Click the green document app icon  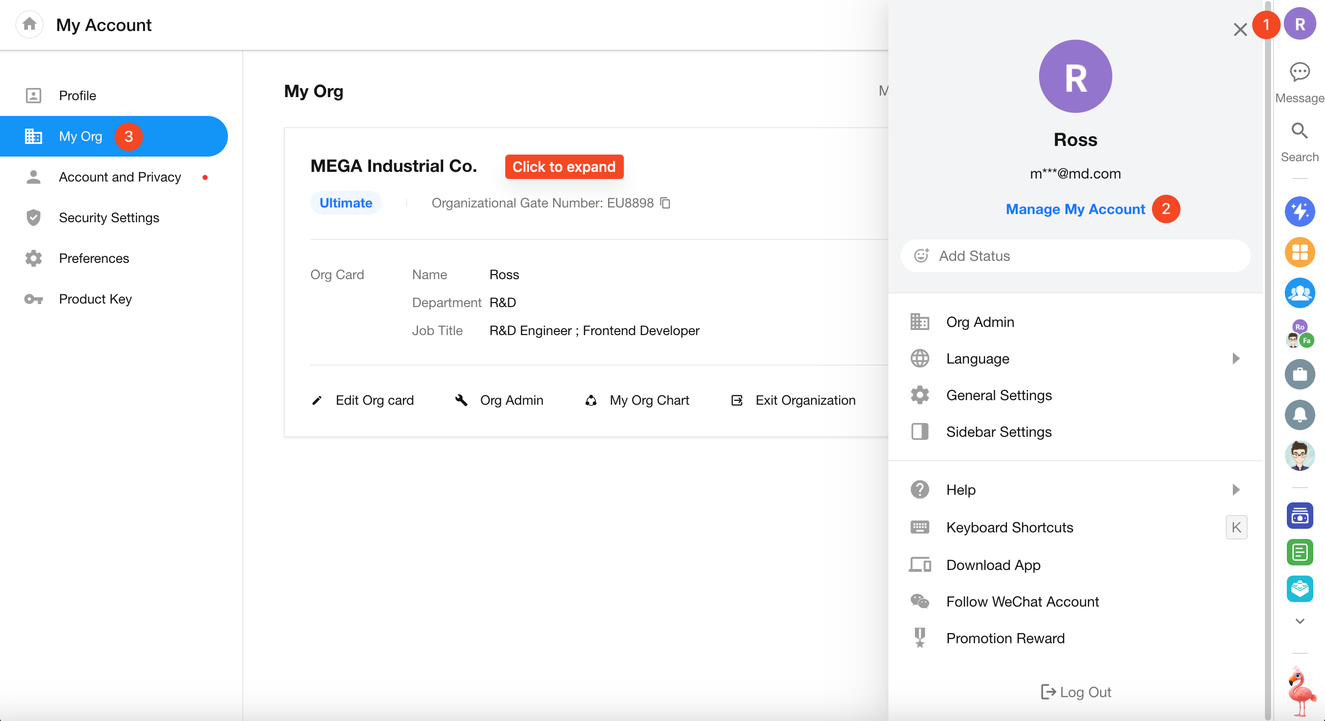point(1299,552)
